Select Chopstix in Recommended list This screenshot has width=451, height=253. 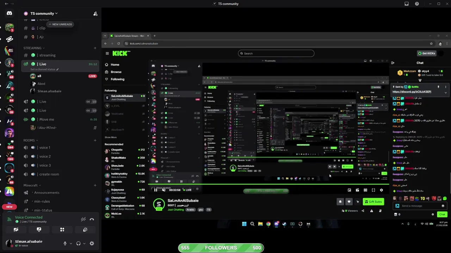(125, 151)
